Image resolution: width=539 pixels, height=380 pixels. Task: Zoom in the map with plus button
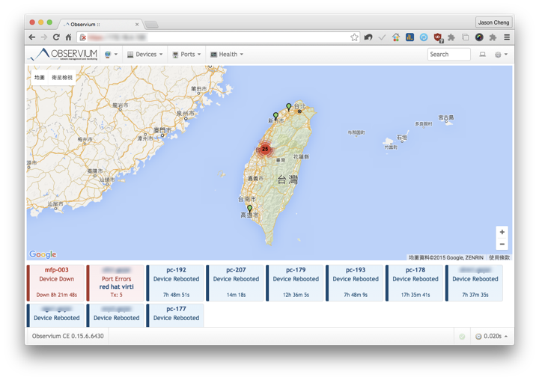click(x=502, y=232)
